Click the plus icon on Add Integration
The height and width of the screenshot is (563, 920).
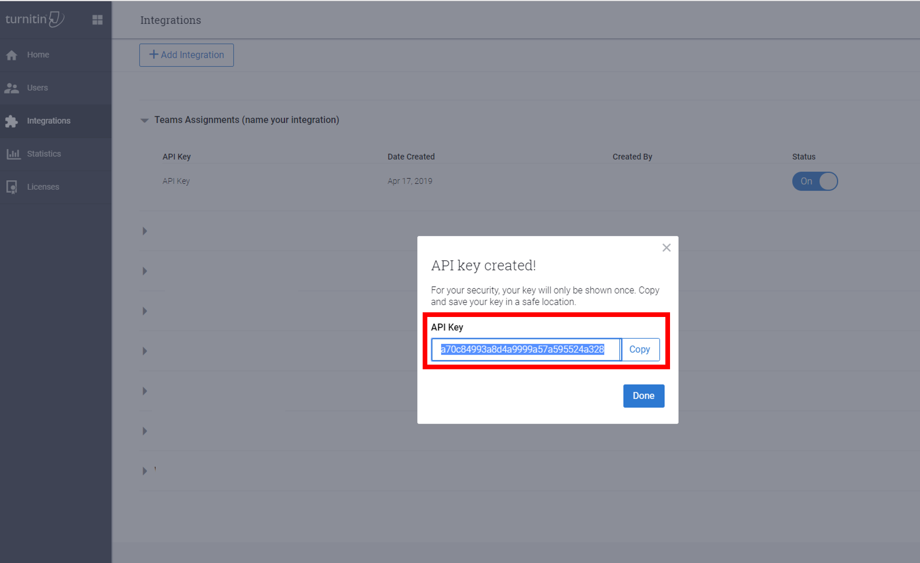pyautogui.click(x=154, y=54)
